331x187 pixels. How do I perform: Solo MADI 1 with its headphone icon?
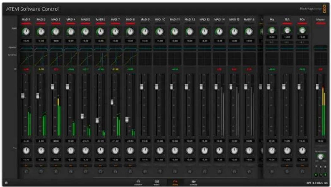point(26,172)
